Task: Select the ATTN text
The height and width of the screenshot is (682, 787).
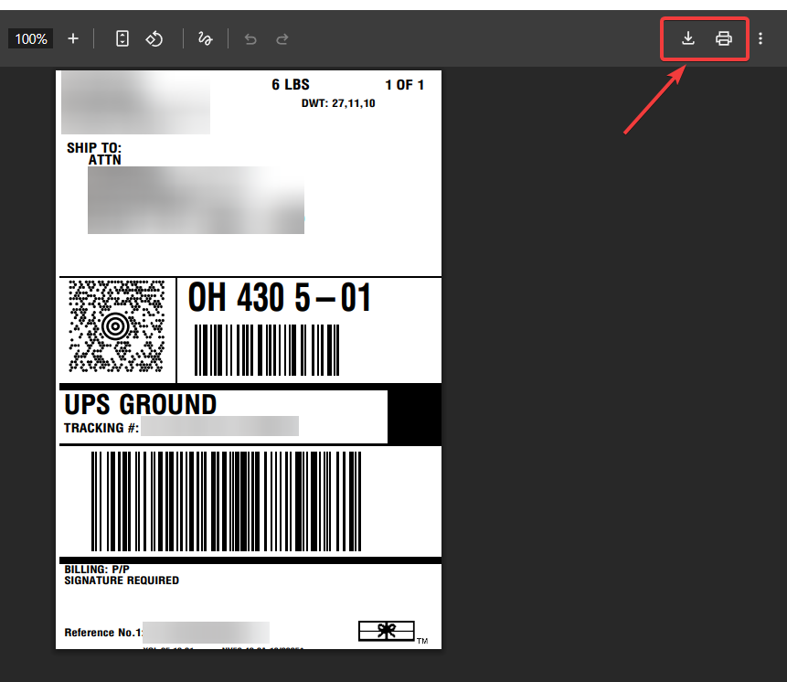Action: [x=105, y=160]
